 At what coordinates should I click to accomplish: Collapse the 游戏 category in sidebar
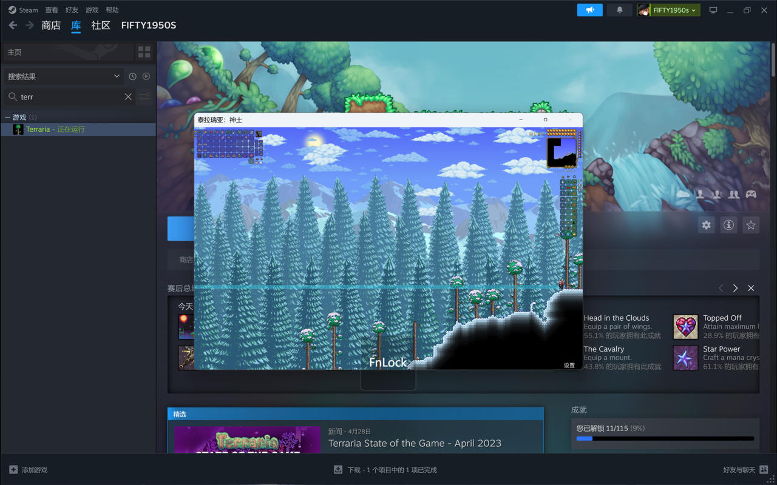click(x=8, y=117)
